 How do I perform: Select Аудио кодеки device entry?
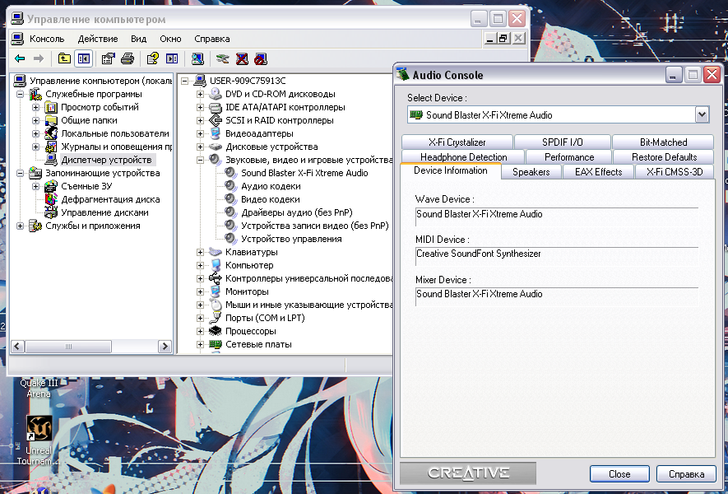[271, 186]
